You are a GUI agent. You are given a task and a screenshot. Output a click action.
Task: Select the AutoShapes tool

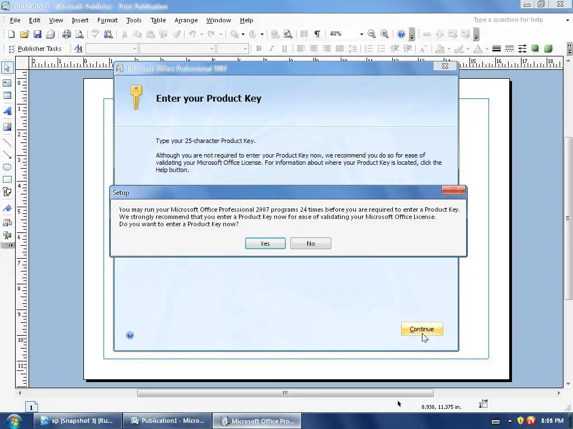coord(7,192)
